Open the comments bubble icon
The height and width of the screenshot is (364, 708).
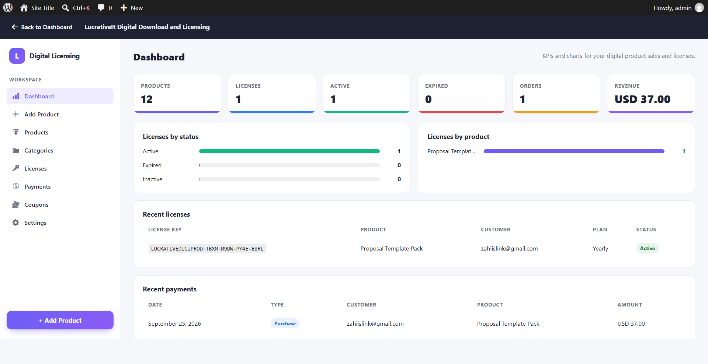(x=101, y=8)
